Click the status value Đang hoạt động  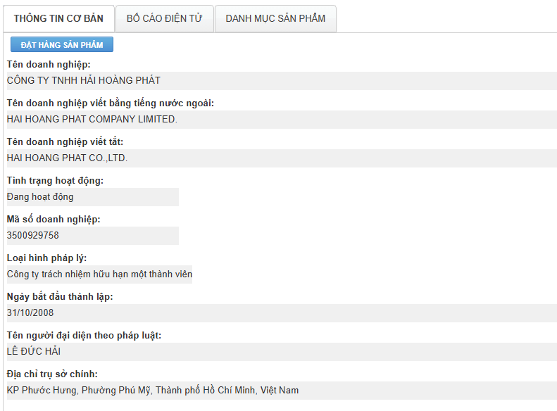(x=40, y=197)
